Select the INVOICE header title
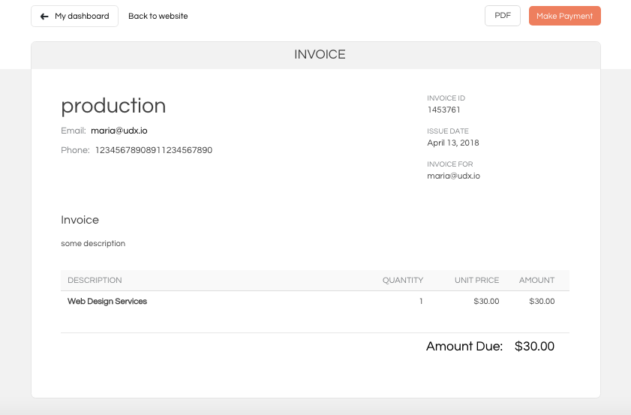The width and height of the screenshot is (631, 415). [320, 54]
